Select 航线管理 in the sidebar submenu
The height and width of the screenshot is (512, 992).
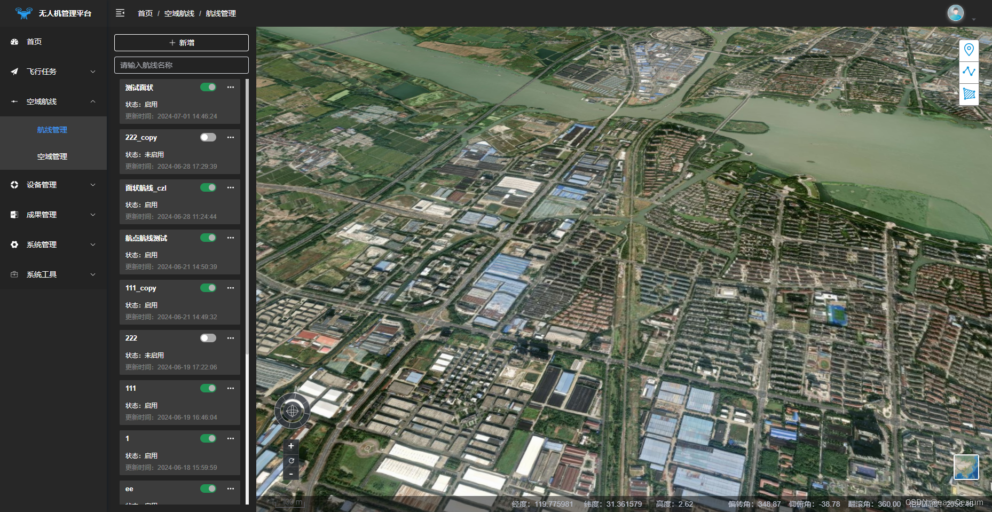click(x=53, y=130)
